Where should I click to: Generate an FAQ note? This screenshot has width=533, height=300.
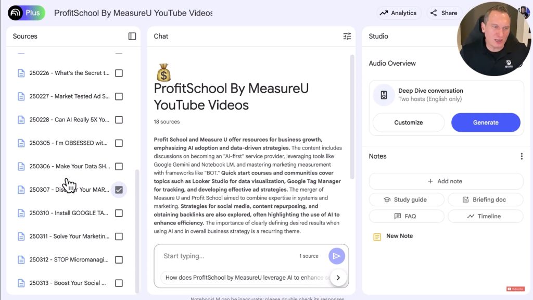407,216
